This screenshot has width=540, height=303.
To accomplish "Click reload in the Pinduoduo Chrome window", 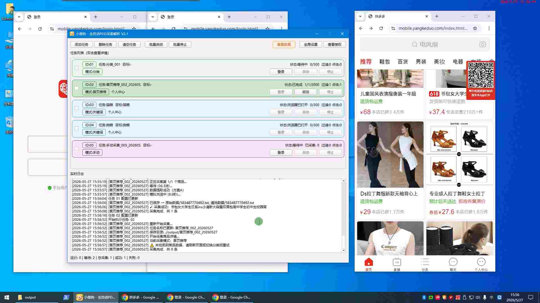I will [381, 28].
